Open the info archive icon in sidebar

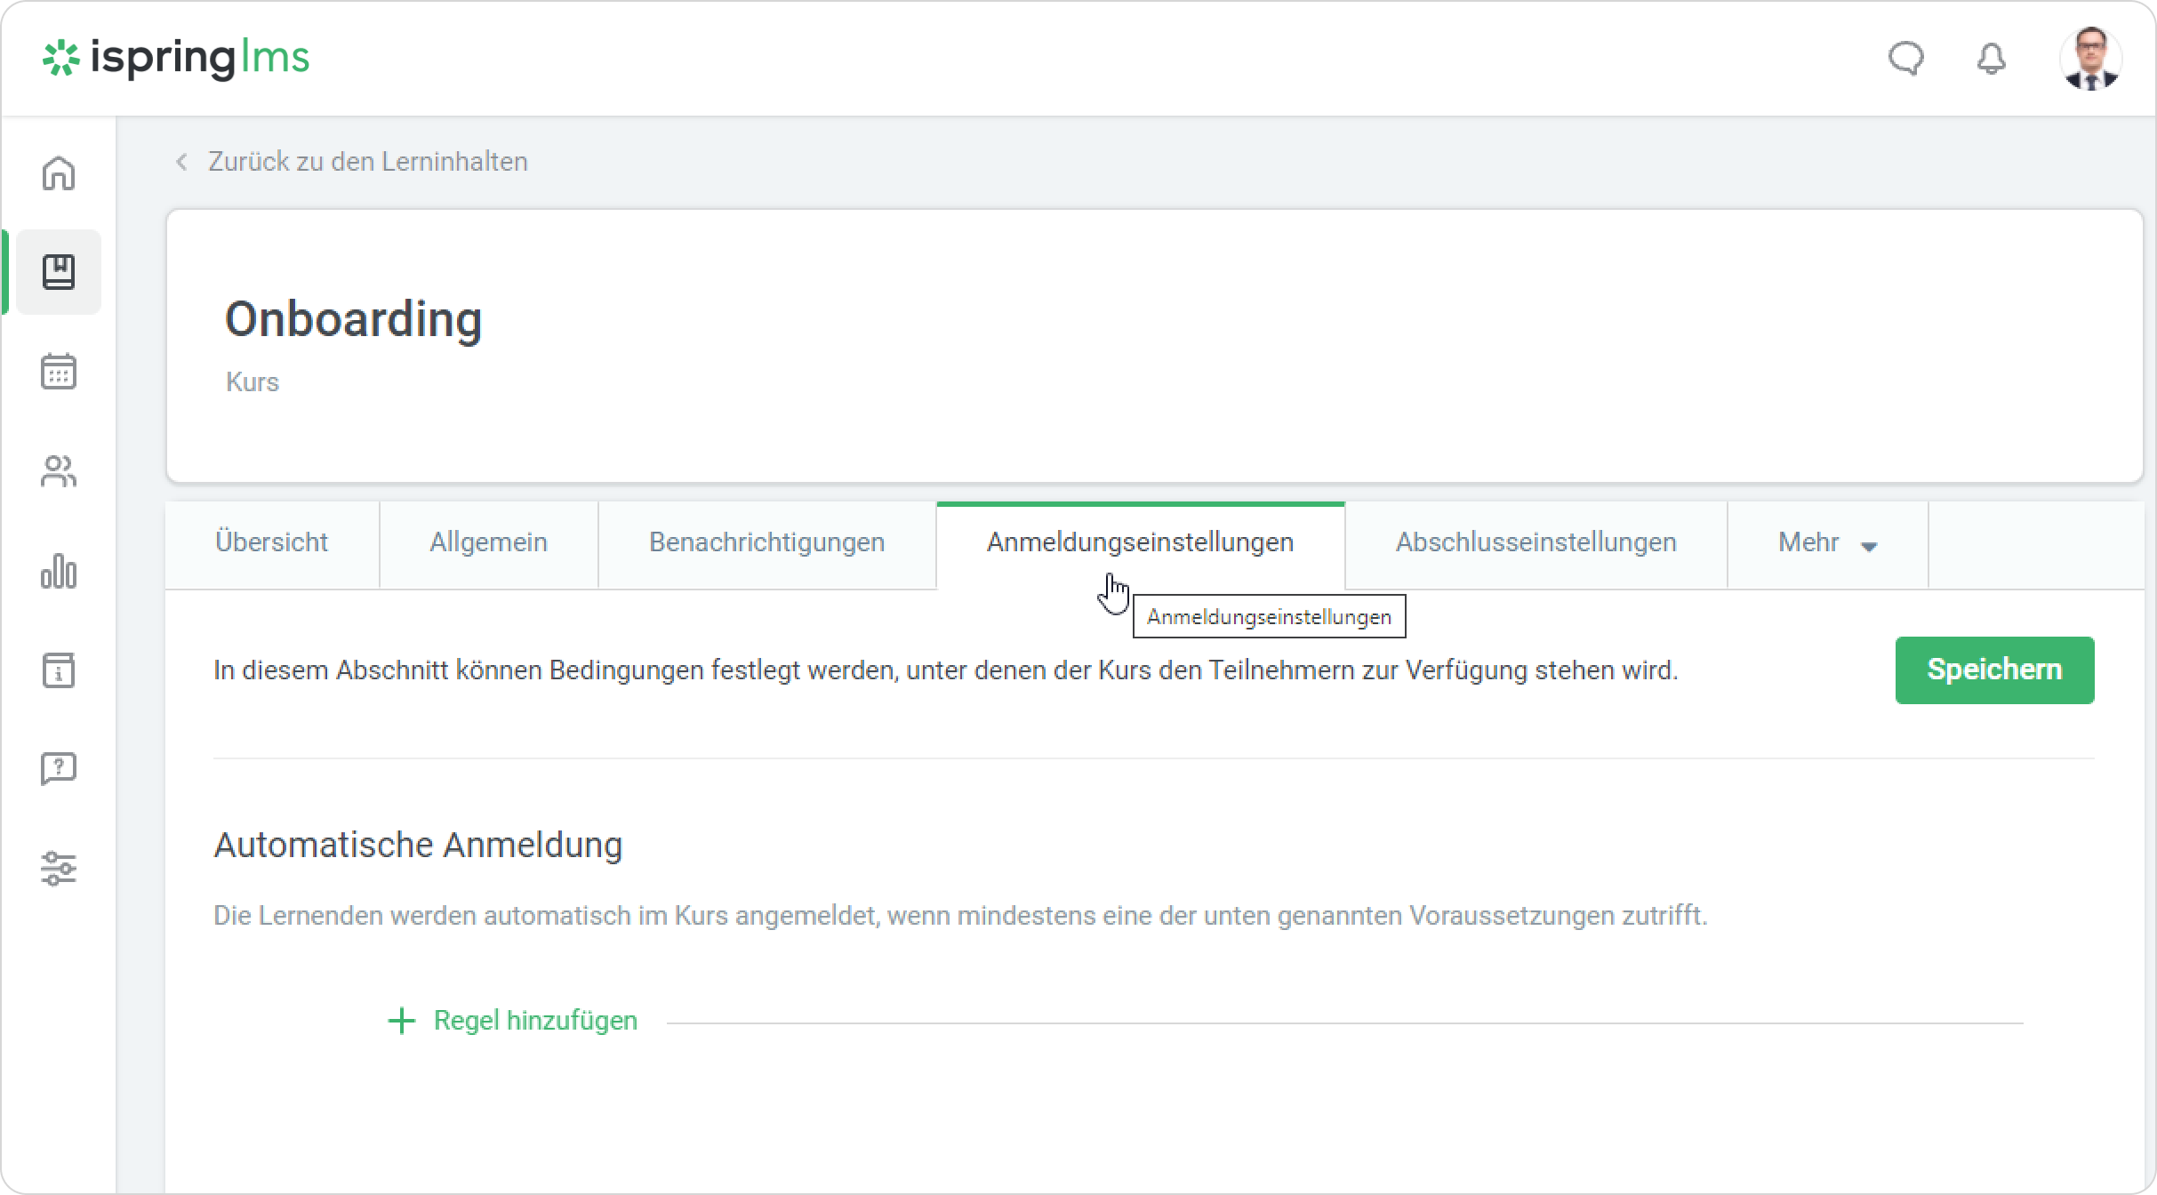tap(59, 670)
